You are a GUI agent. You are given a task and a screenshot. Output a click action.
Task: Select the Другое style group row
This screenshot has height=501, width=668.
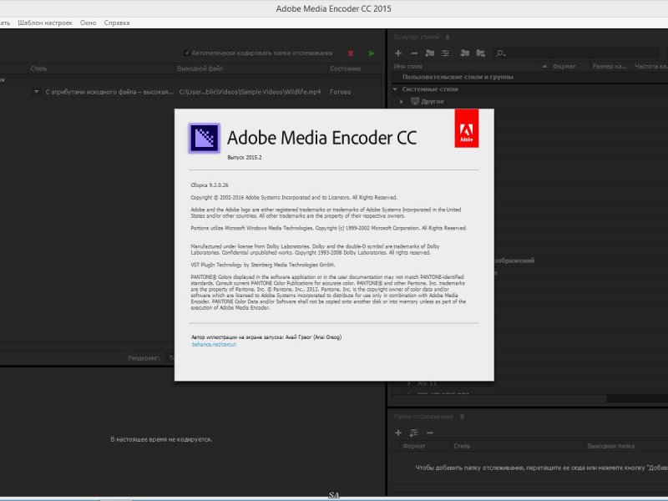click(x=529, y=101)
